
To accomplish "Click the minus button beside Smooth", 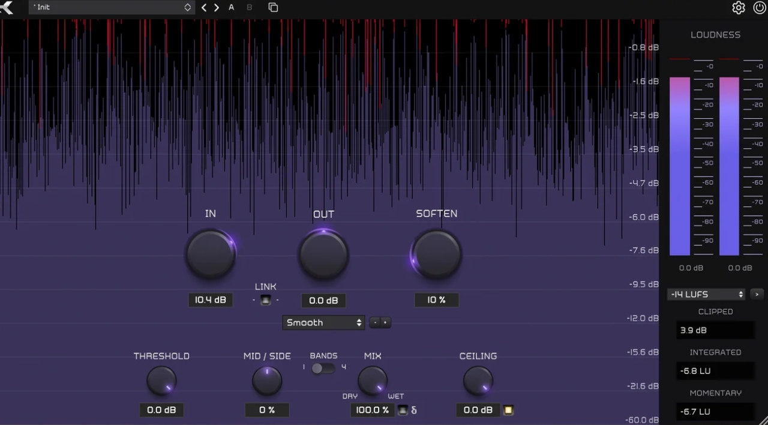I will (x=374, y=322).
